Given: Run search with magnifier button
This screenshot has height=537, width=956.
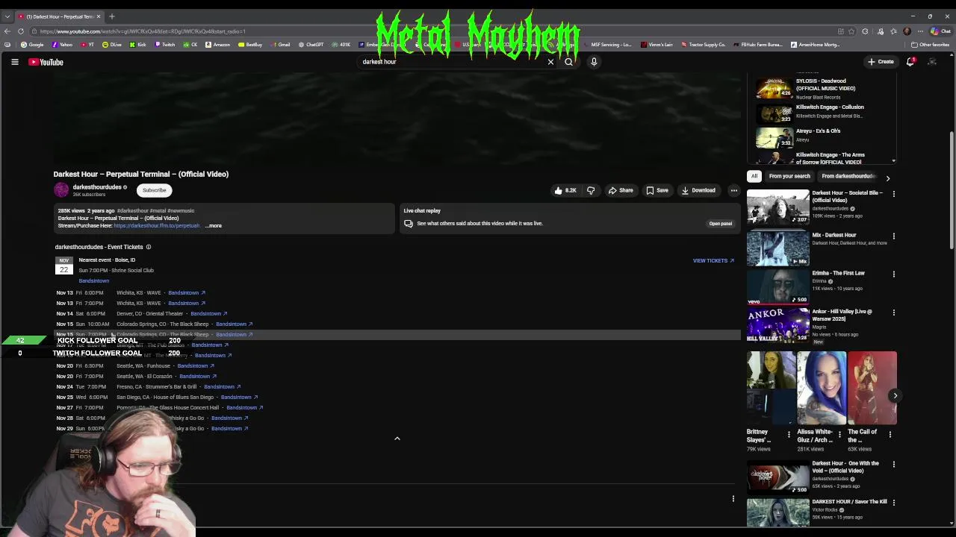Looking at the screenshot, I should (568, 62).
